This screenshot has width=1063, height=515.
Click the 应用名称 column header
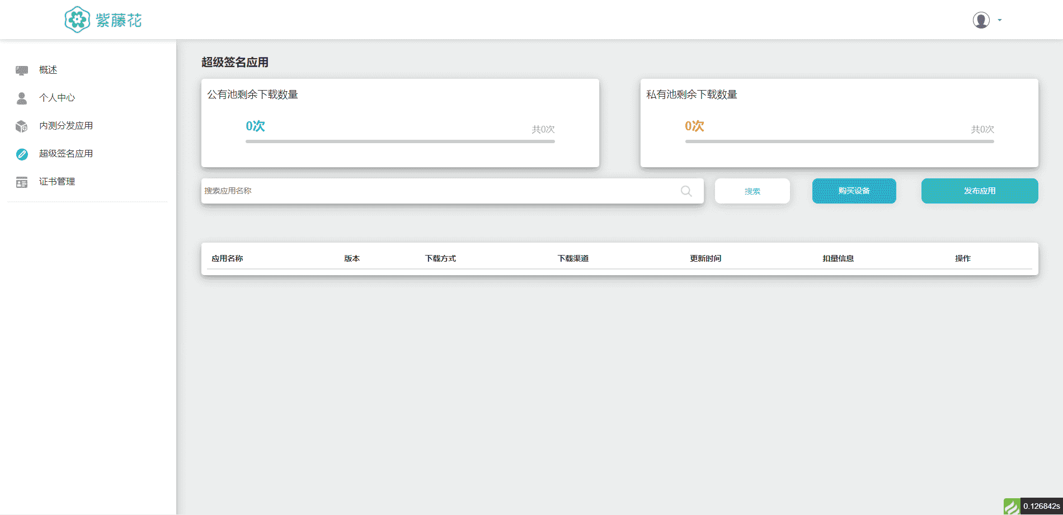227,258
